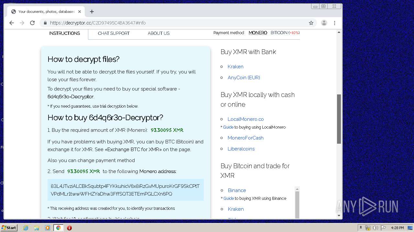Open the Kraken link under Buy XMR with Bank

(x=235, y=67)
